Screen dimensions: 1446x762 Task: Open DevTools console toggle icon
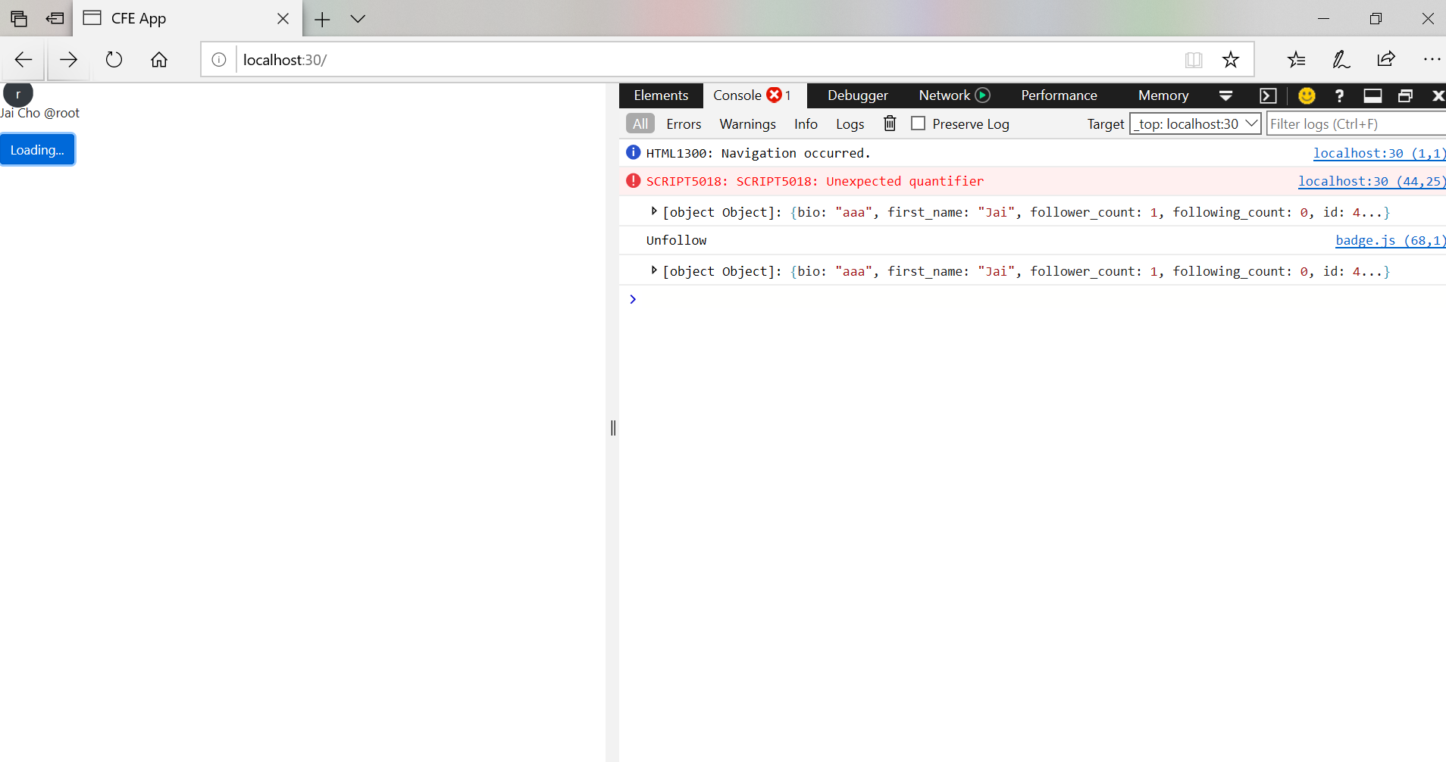(x=1268, y=95)
